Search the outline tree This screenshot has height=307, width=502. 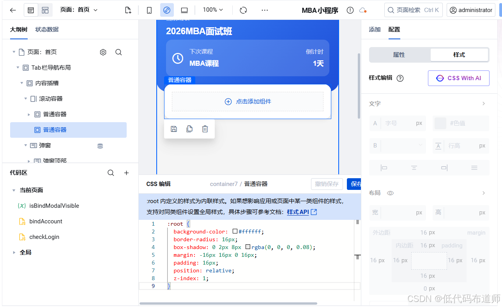point(119,52)
